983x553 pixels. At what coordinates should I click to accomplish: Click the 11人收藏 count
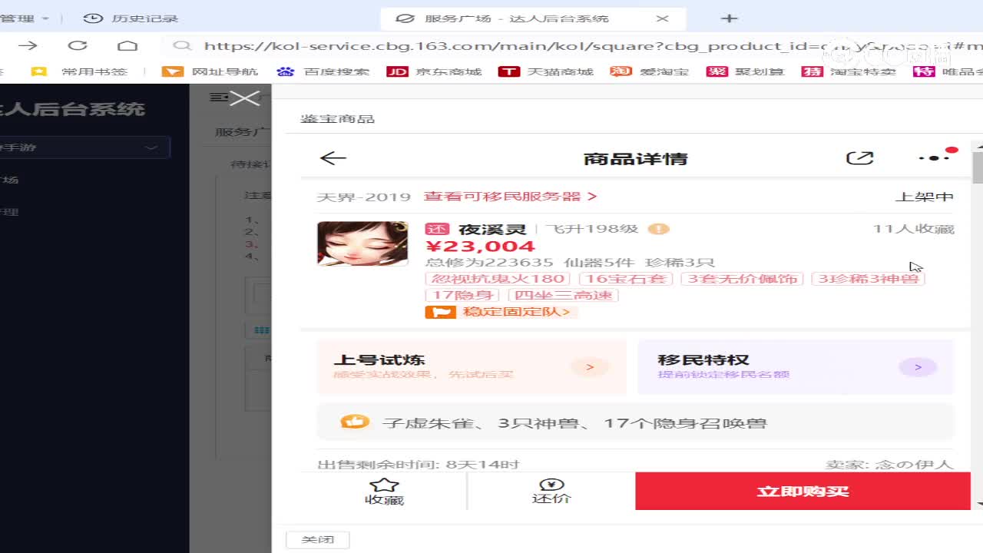(x=913, y=229)
